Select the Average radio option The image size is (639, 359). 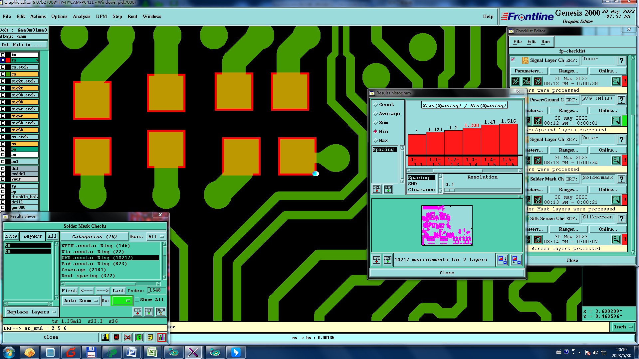point(376,114)
